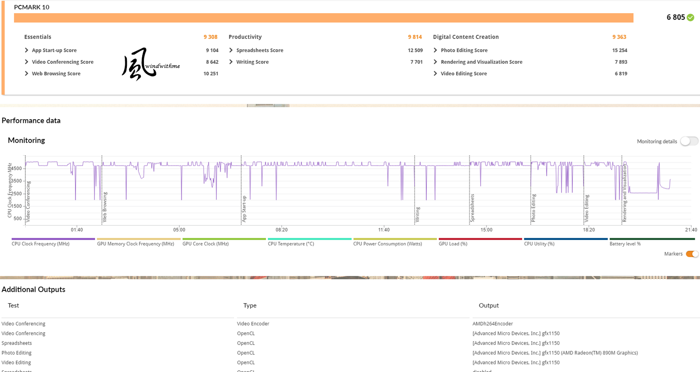700x372 pixels.
Task: Select GPU Memory Clock Frequency legend
Action: (136, 244)
